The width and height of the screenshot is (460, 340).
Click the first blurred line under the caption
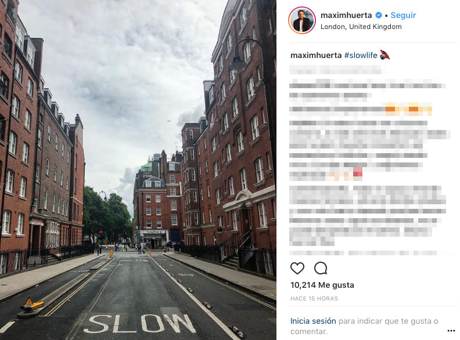point(335,70)
